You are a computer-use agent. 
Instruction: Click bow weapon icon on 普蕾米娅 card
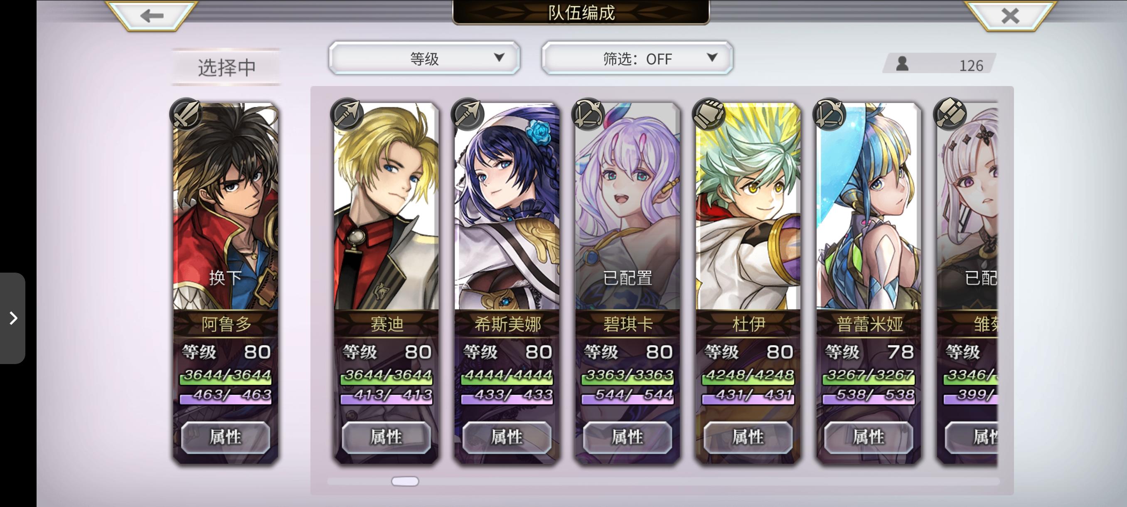click(x=829, y=114)
